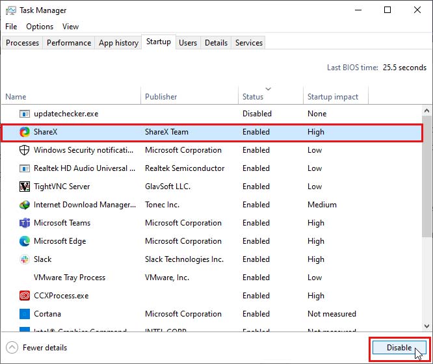Screen dimensions: 433x364
Task: Click the updatechecker.exe app icon
Action: click(25, 114)
